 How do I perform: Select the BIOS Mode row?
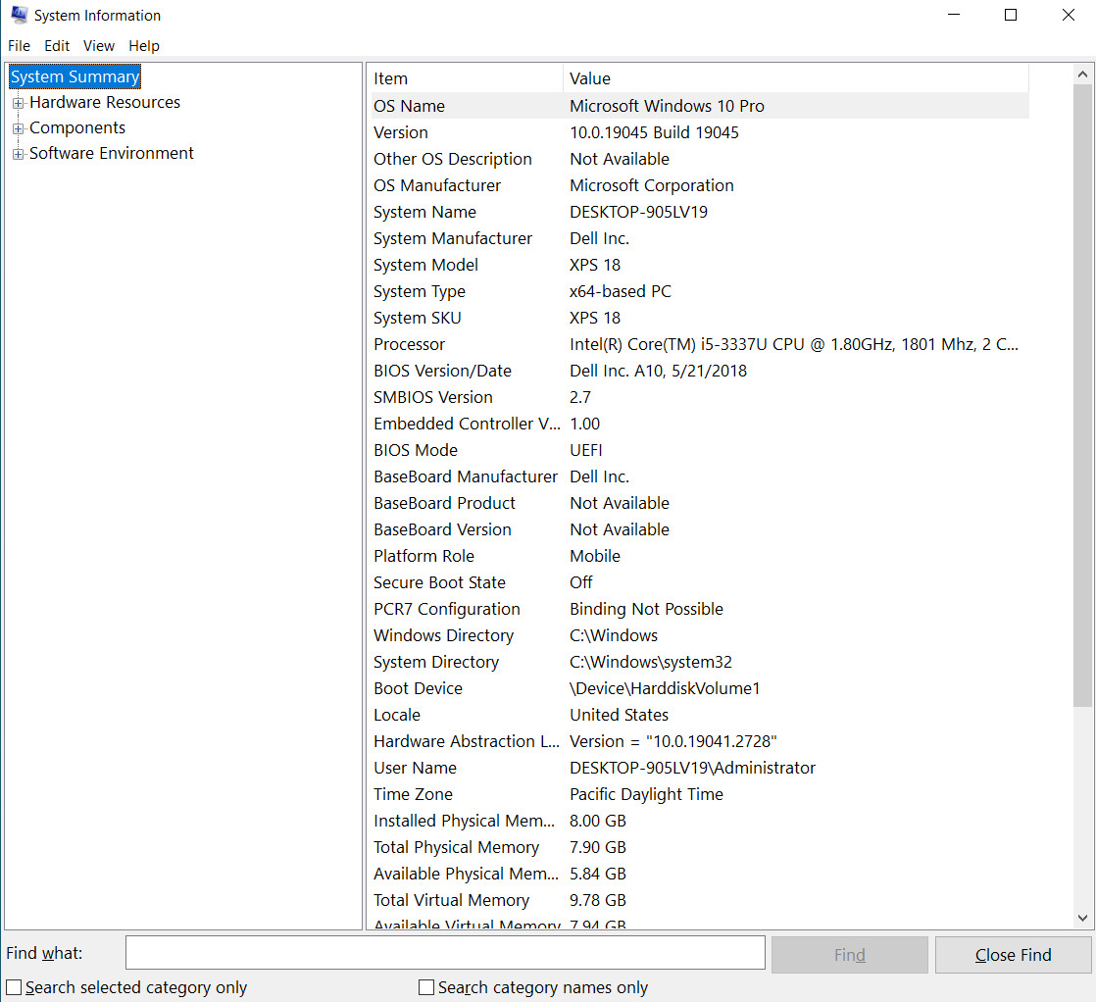tap(700, 451)
